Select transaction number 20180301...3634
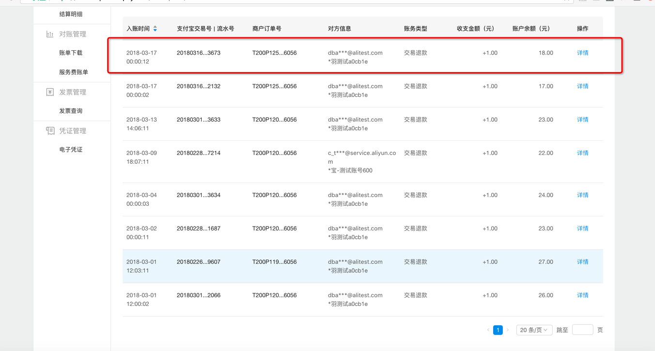 point(199,195)
